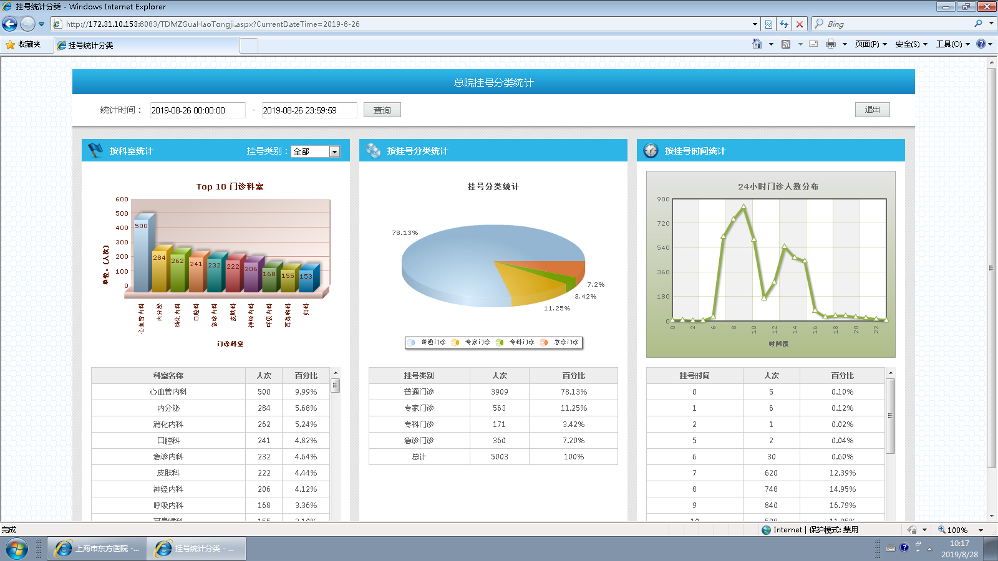
Task: Click the Stop loading X icon
Action: pos(800,24)
